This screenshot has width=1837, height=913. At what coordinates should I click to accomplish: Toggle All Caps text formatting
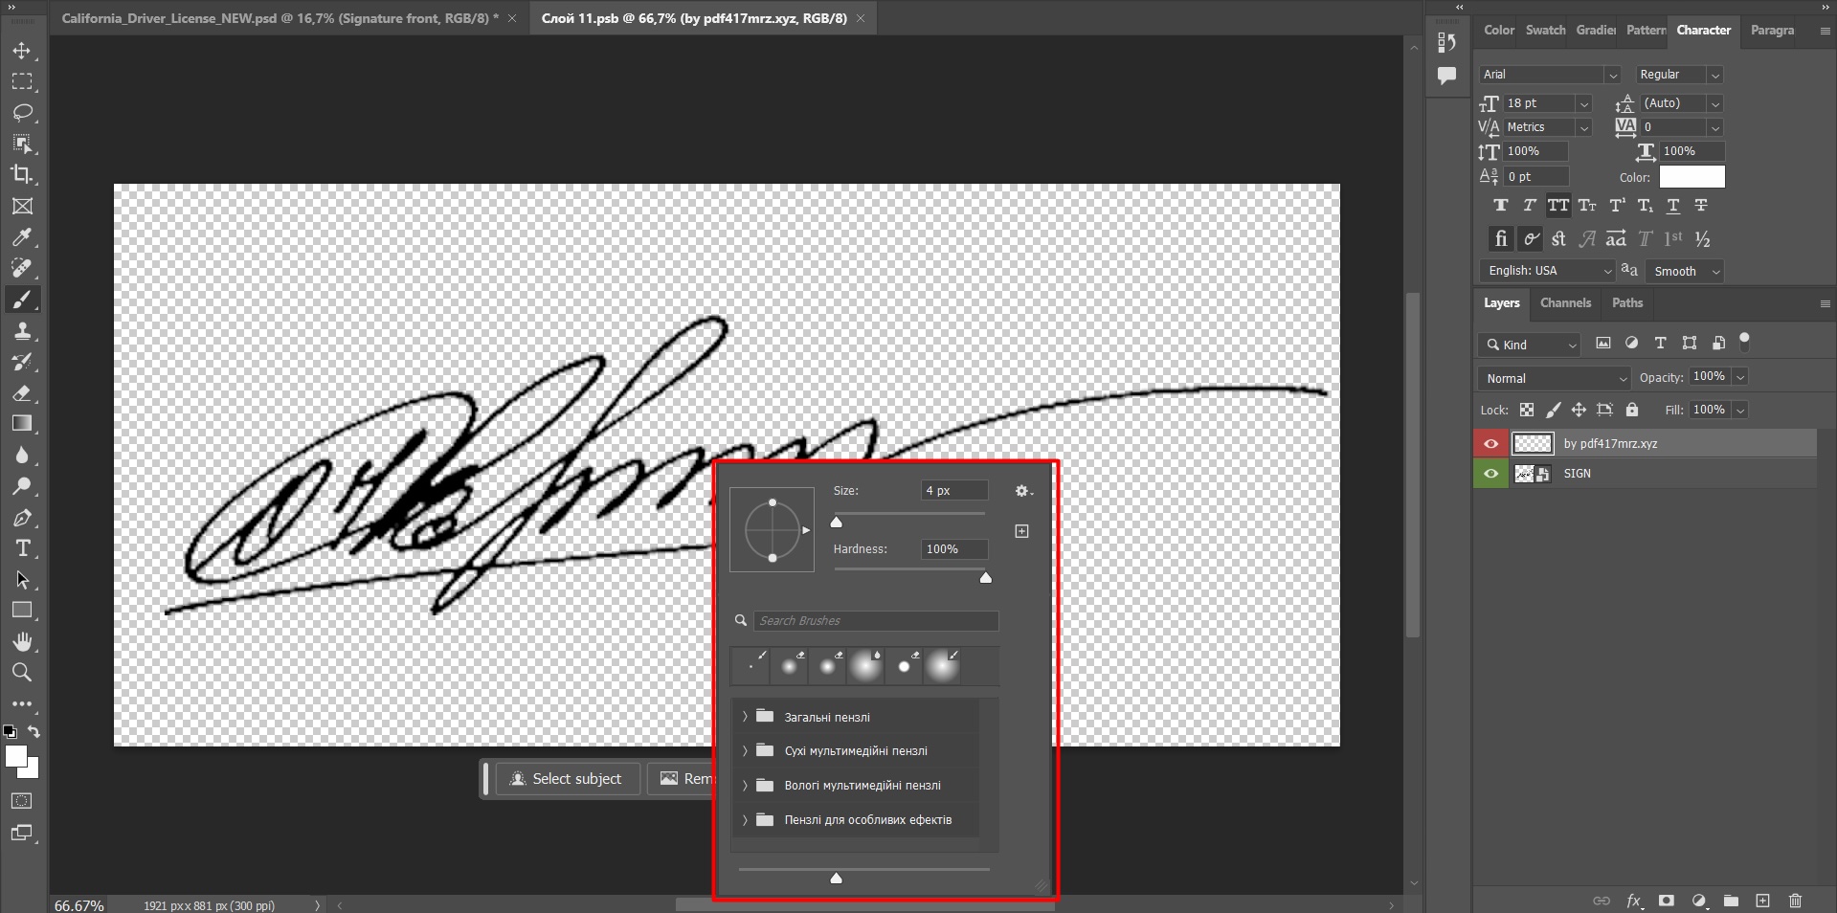[x=1558, y=205]
